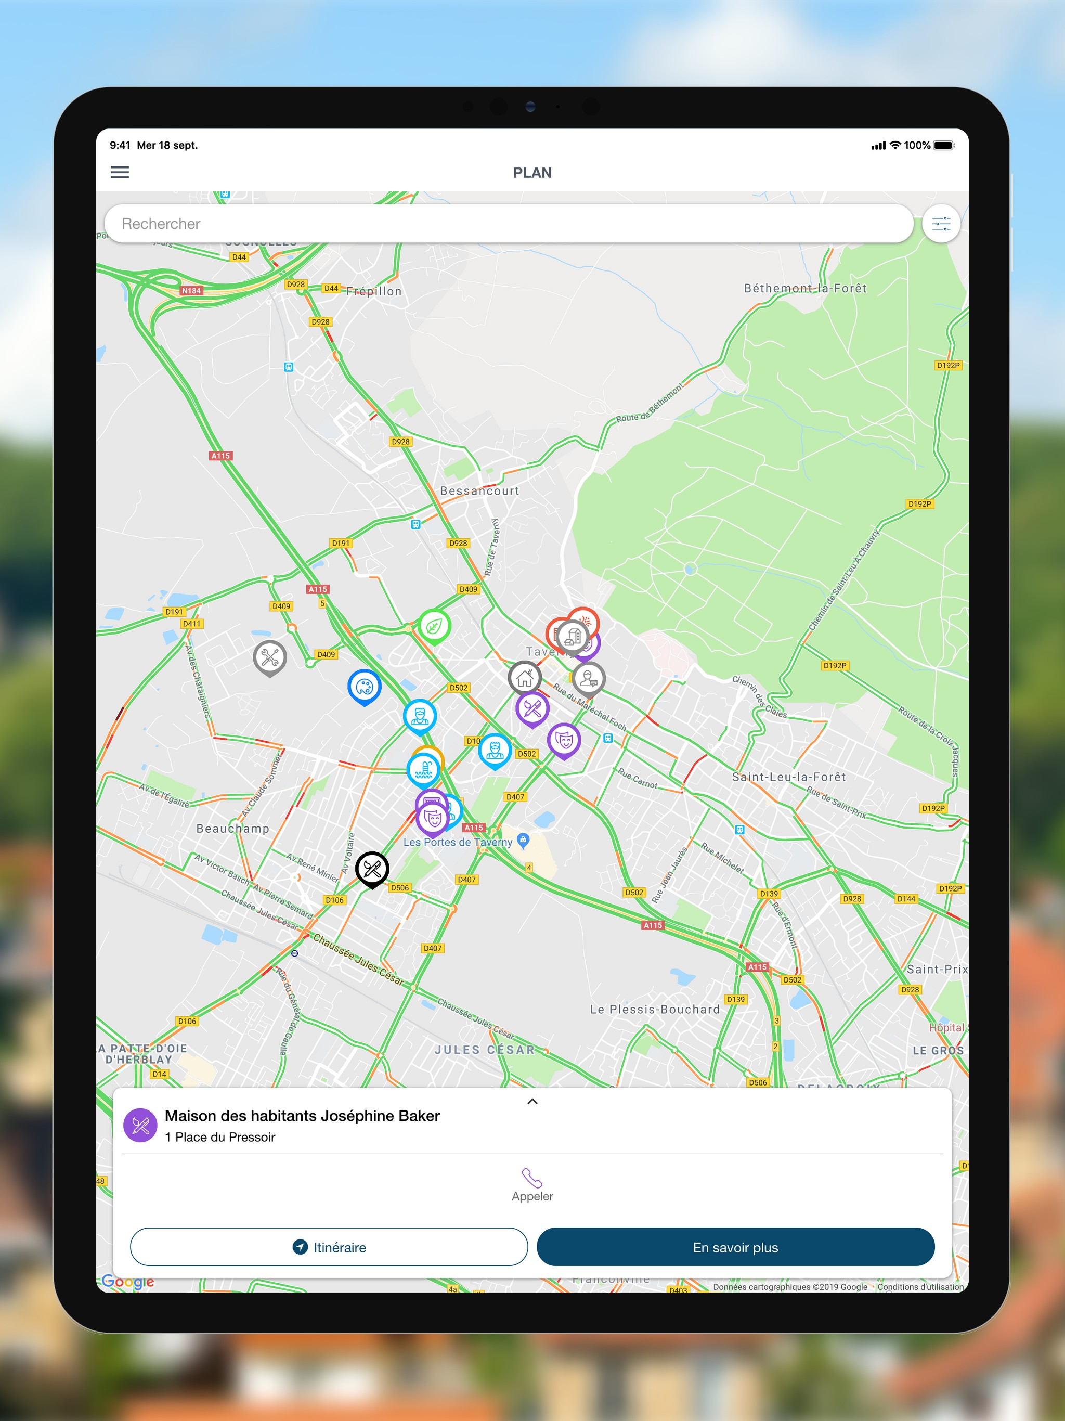1065x1421 pixels.
Task: Open details with En savoir plus
Action: point(735,1247)
